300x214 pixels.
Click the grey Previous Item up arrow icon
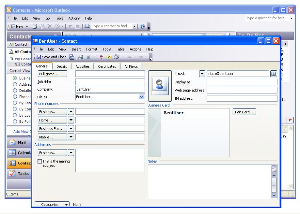[130, 57]
